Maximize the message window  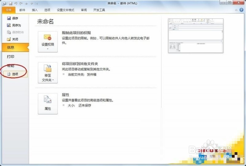tap(230, 3)
